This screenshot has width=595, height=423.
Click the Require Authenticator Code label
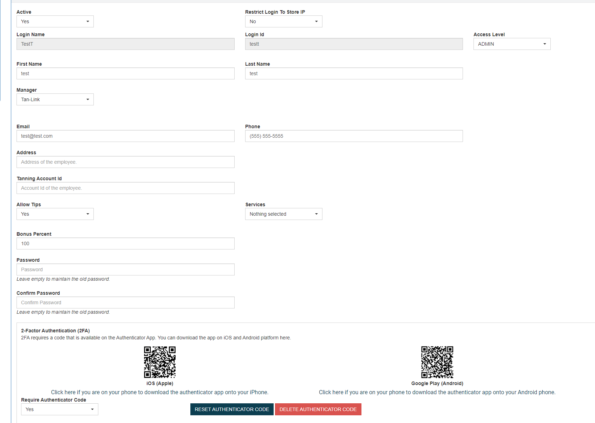click(53, 400)
